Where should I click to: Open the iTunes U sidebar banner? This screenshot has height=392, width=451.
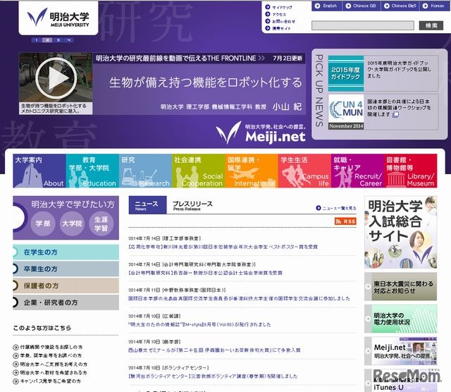401,381
